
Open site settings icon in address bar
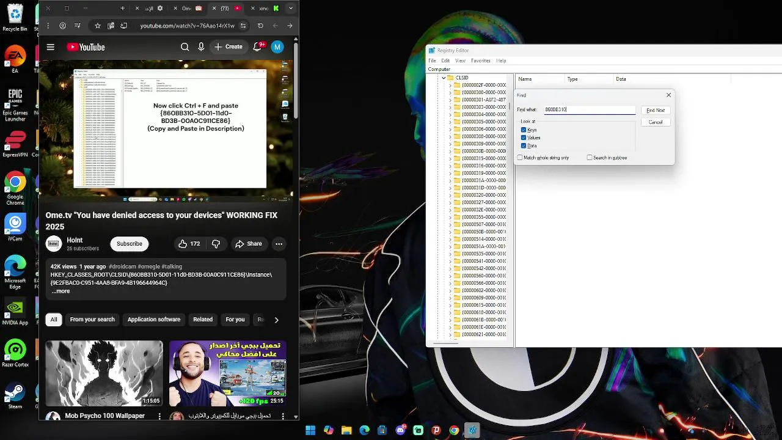click(x=243, y=26)
